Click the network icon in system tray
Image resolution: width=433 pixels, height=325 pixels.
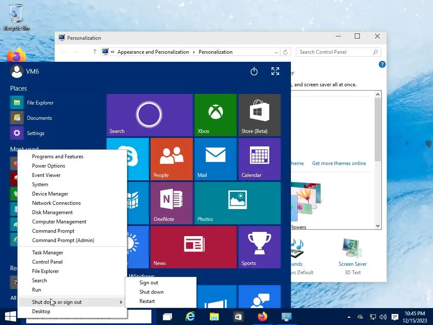tap(373, 317)
